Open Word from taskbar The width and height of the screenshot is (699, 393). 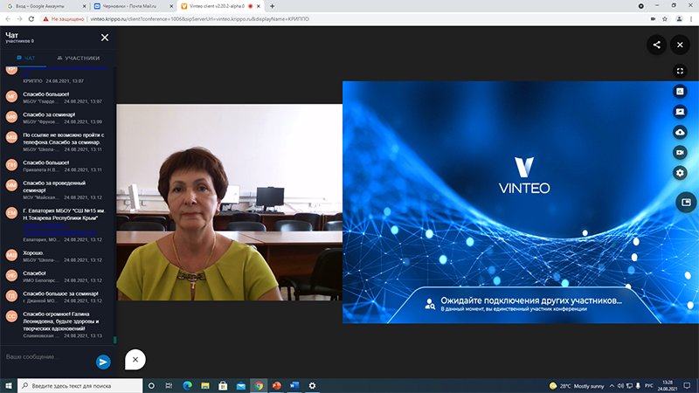[294, 386]
